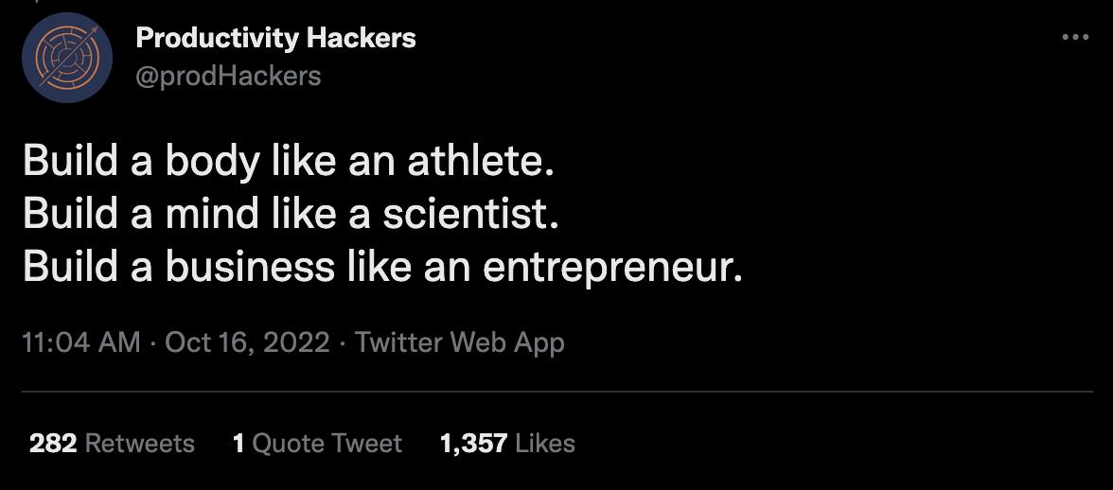1113x490 pixels.
Task: Click the 11:04 AM timestamp
Action: (80, 342)
